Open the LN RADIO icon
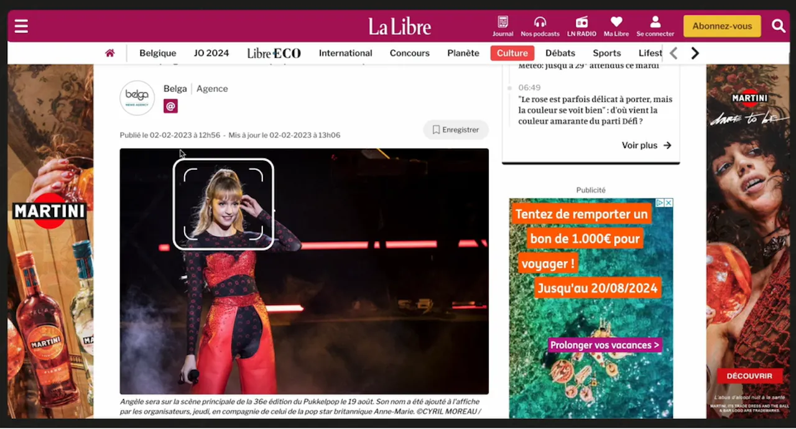Viewport: 796px width, 429px height. (581, 22)
